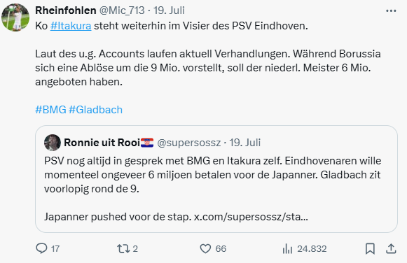Click the @supersossz handle
Viewport: 407px width, 263px height.
tap(189, 143)
